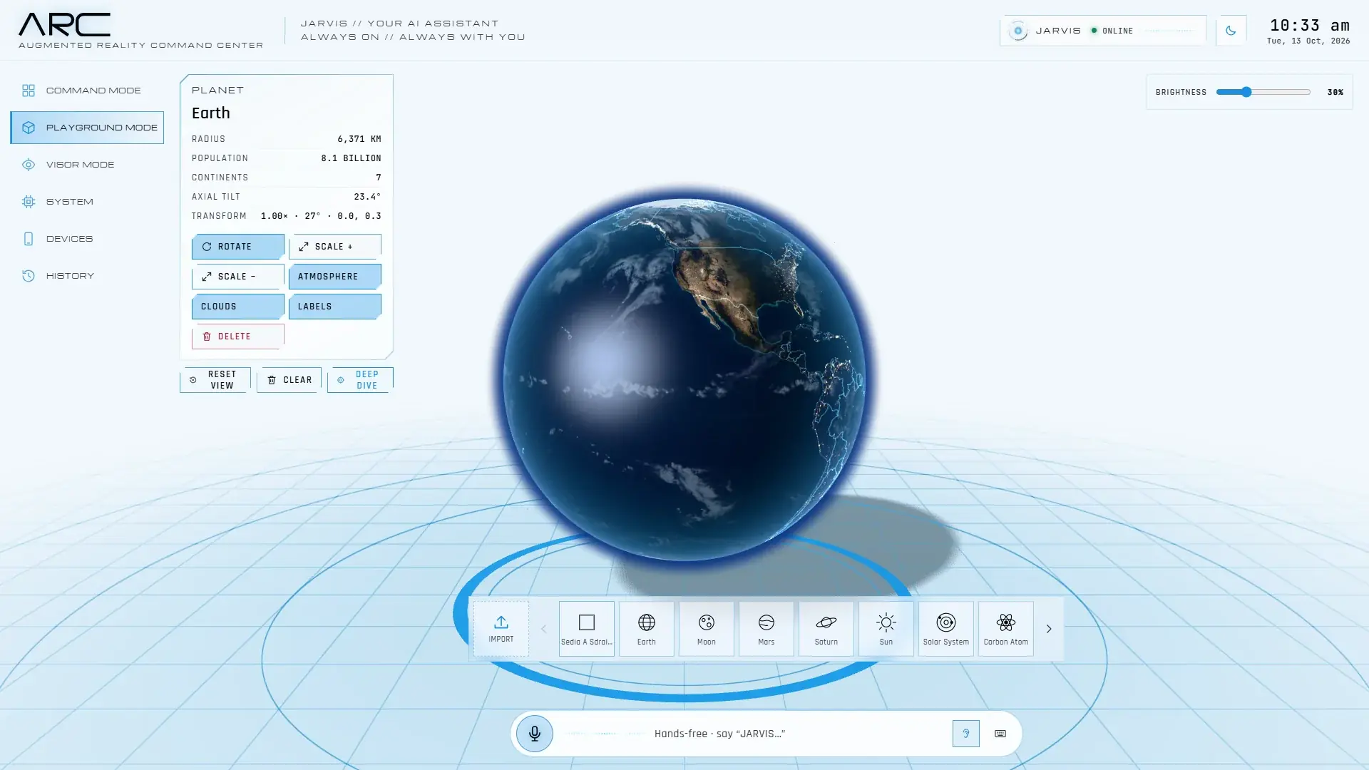1369x770 pixels.
Task: Add the Saturn model from the tray
Action: (x=826, y=628)
